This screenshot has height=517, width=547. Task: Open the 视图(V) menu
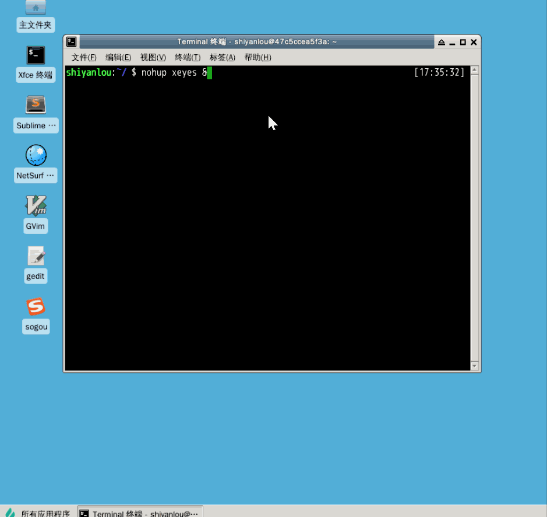(153, 57)
